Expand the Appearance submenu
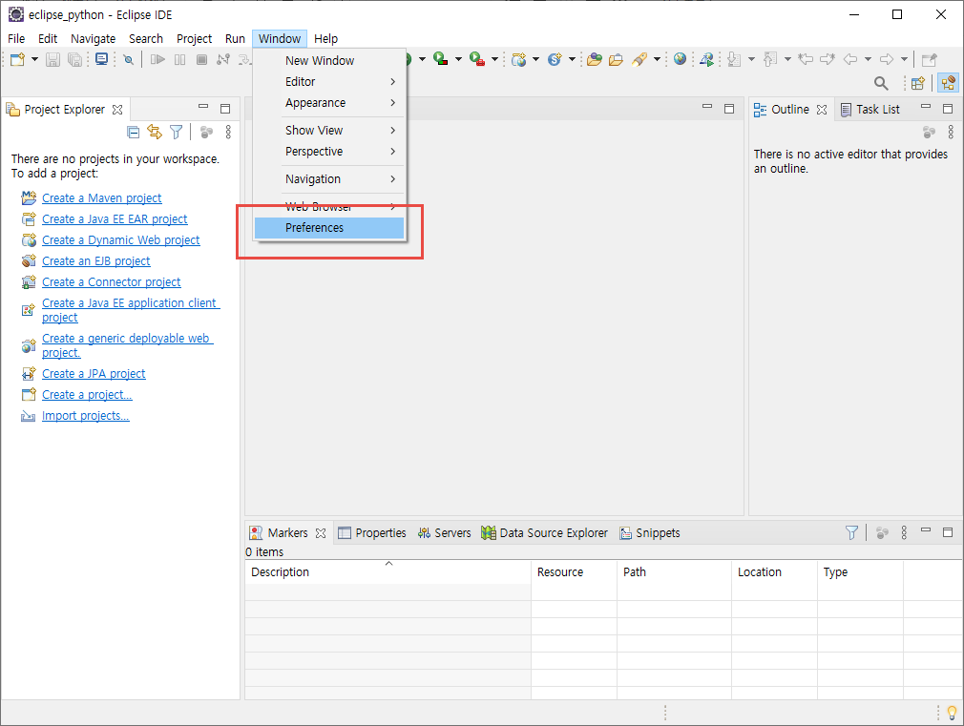 [x=329, y=103]
